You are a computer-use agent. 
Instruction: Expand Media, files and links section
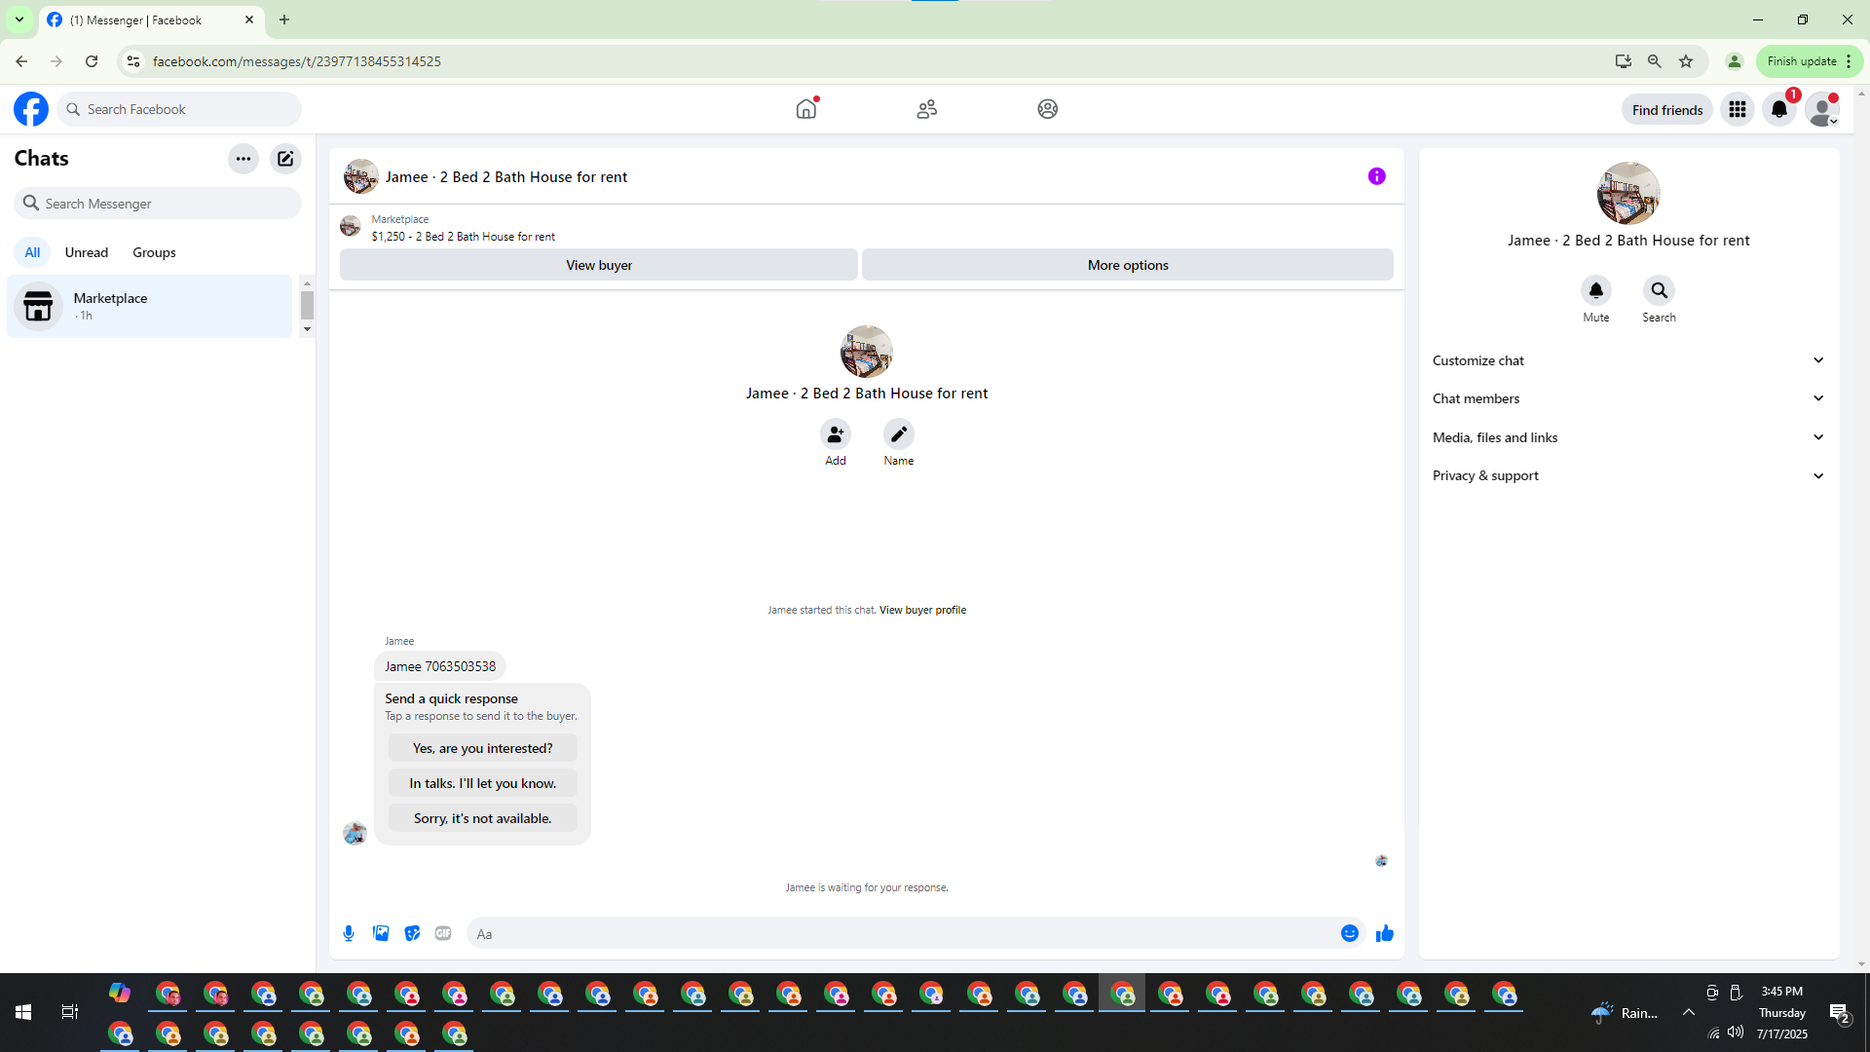(1627, 437)
